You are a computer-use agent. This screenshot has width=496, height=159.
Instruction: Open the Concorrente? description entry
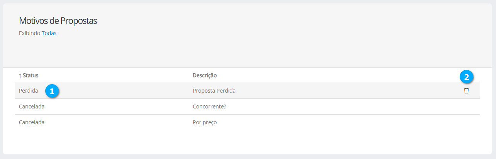coord(209,107)
